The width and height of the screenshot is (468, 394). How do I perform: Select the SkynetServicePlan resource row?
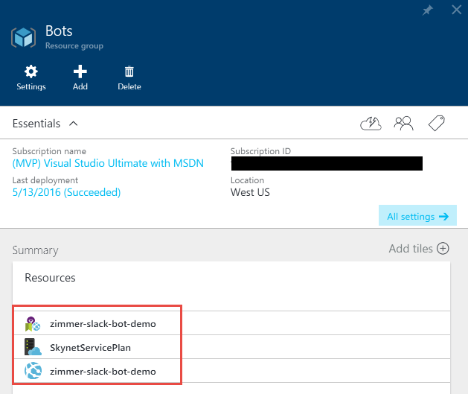point(96,347)
